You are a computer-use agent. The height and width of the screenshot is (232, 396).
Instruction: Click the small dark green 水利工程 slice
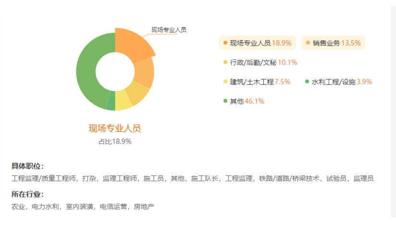(x=111, y=101)
